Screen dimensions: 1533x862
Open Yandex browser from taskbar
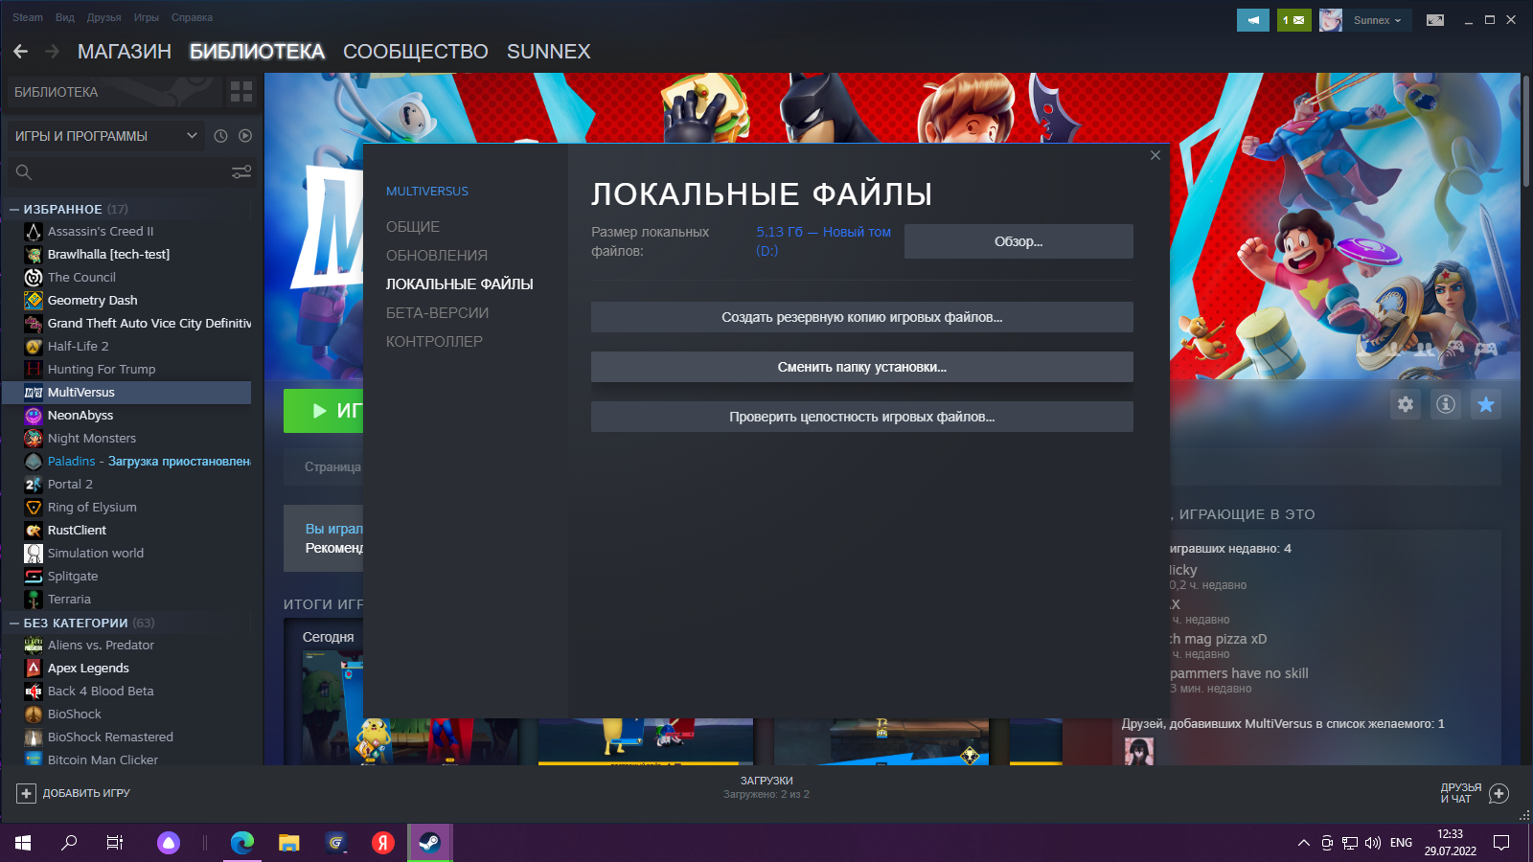tap(382, 843)
